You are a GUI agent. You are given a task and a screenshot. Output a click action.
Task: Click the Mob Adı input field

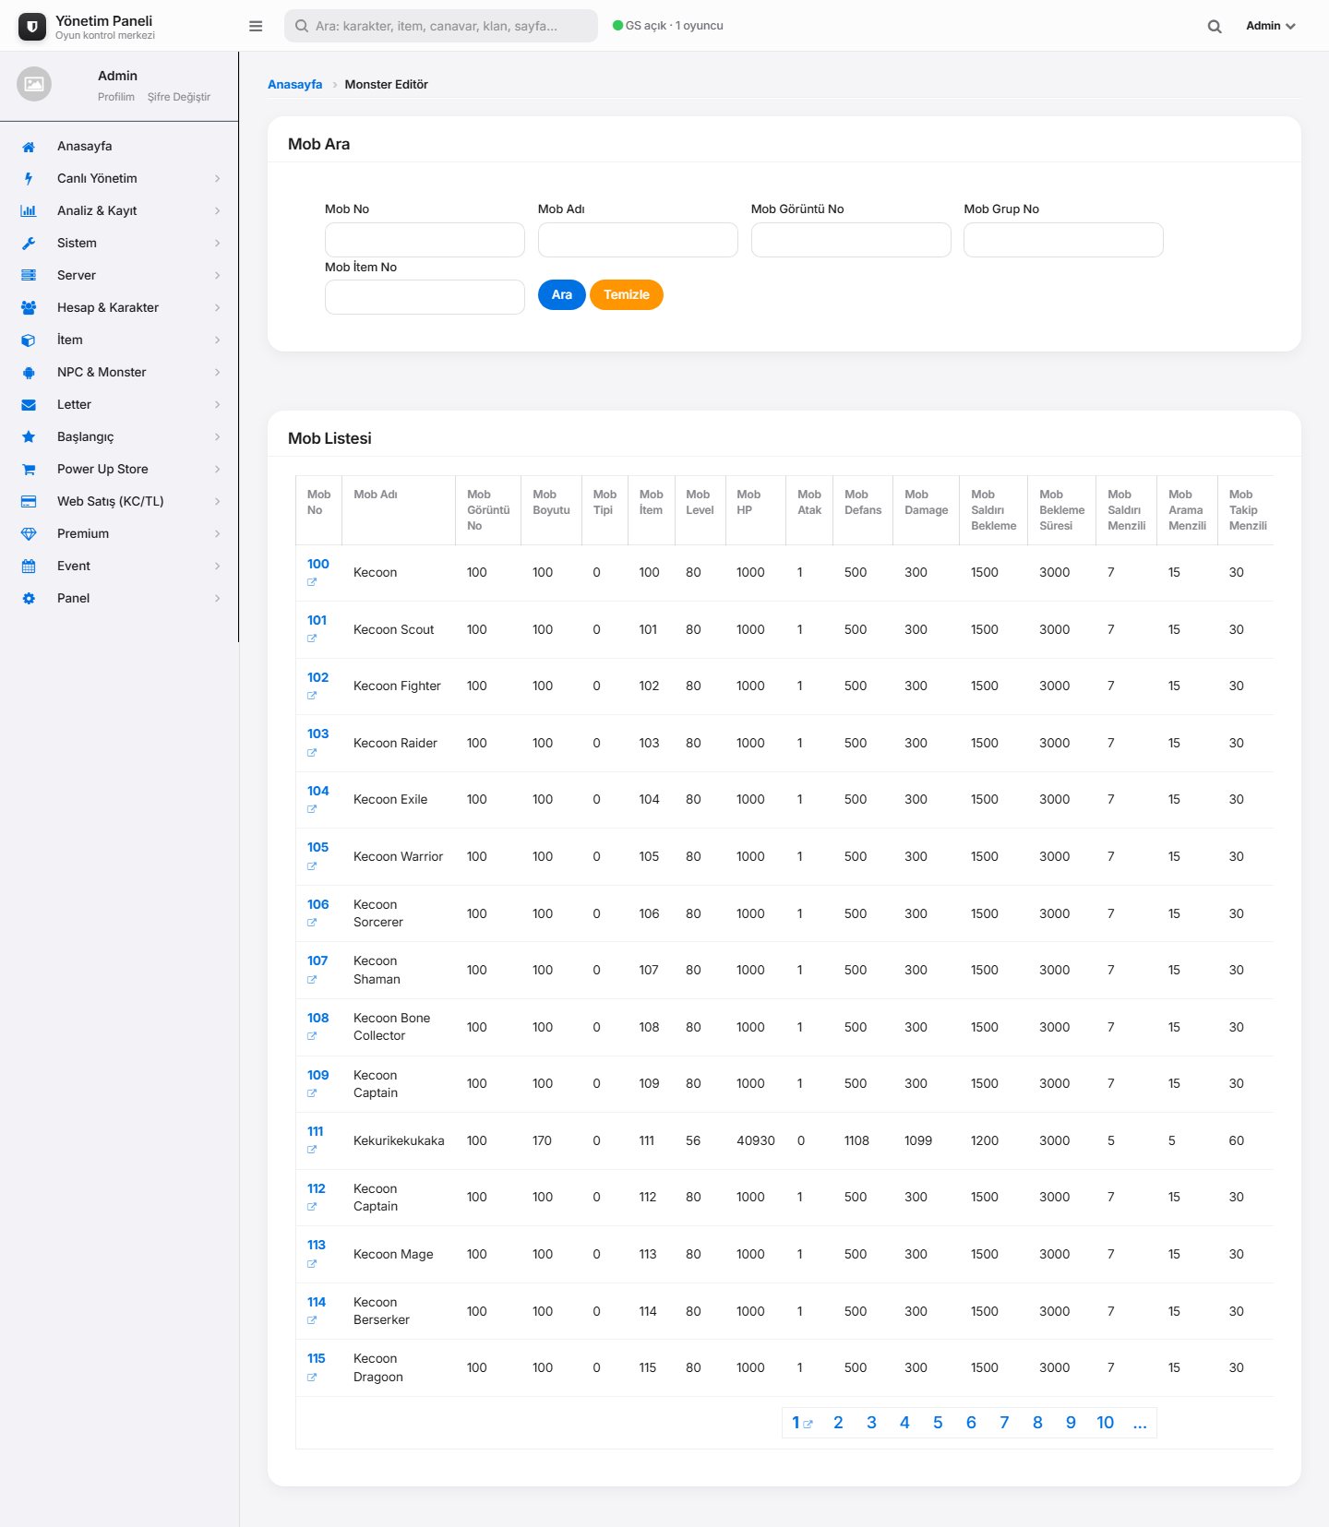click(638, 240)
